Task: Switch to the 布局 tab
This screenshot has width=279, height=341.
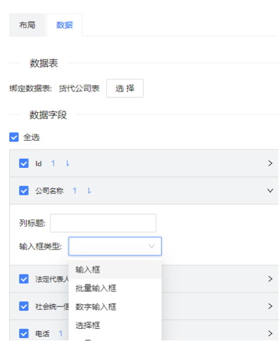Action: (x=27, y=25)
